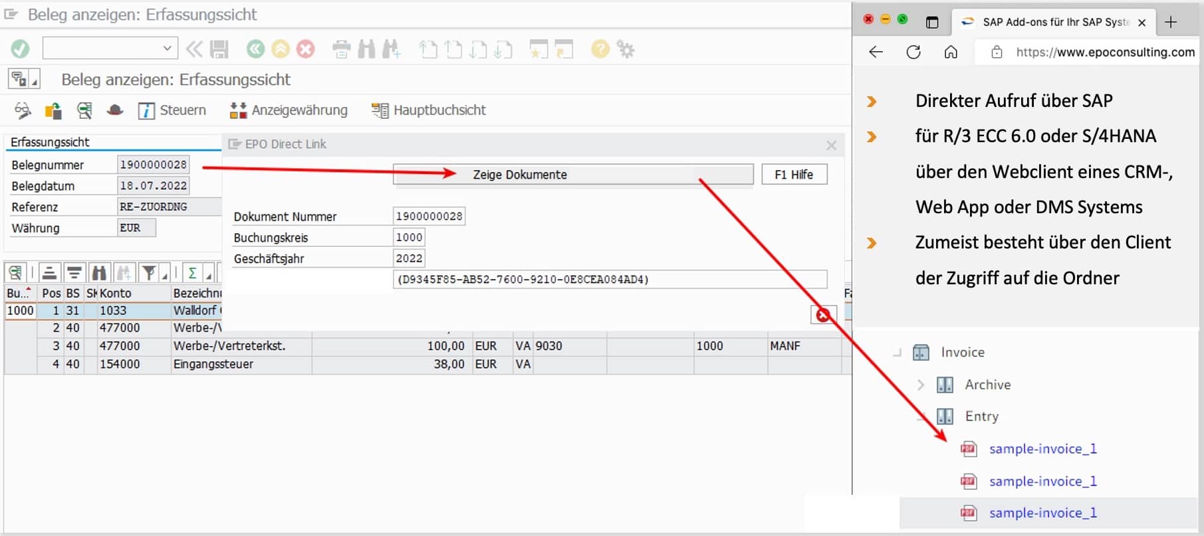Screen dimensions: 1204x536
Task: Click the Dokument Nummer field in dialog
Action: [429, 216]
